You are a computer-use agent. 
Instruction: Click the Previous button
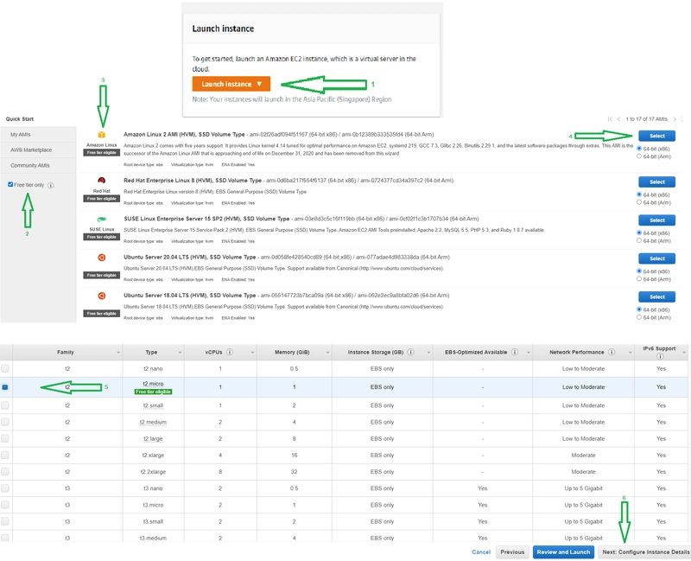(x=512, y=551)
